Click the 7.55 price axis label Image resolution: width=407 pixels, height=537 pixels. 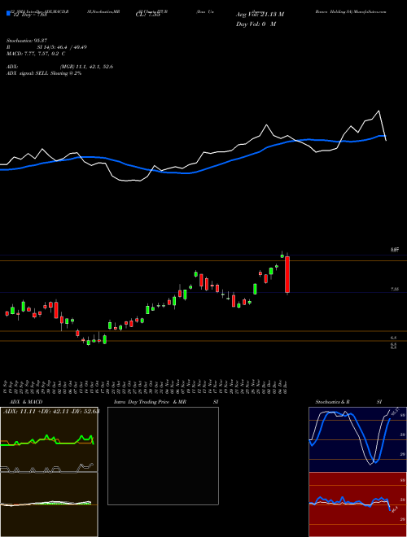[395, 290]
